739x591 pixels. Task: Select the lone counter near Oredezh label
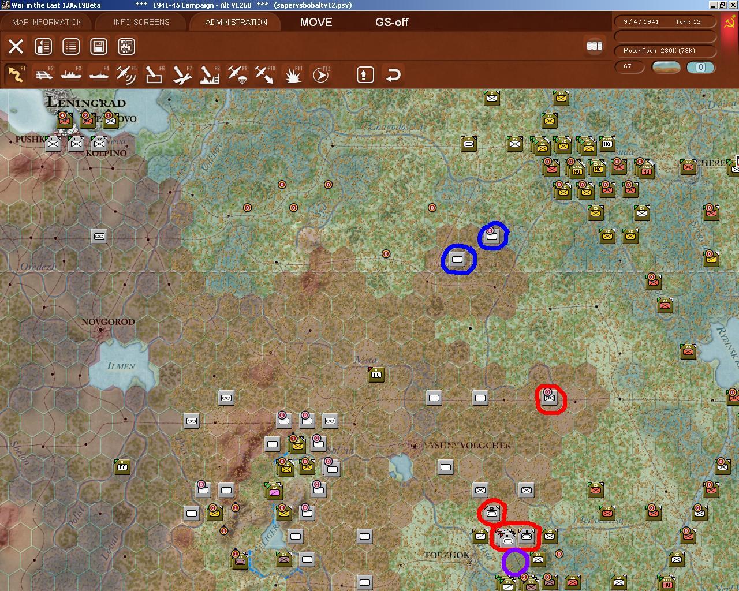coord(99,236)
